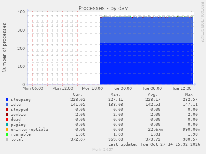
Task: Click zombie maximum value 2.00
Action: pos(193,115)
